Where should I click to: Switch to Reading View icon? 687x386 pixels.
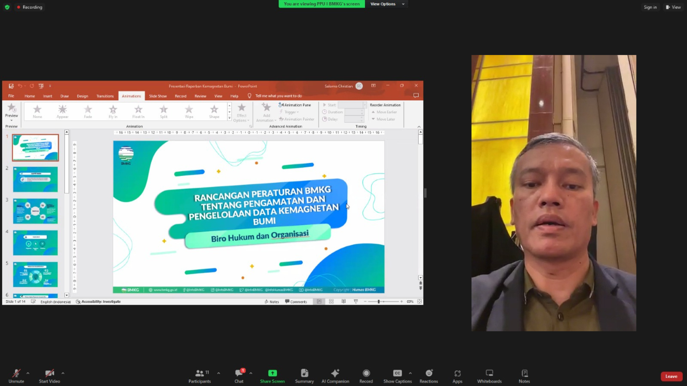coord(343,302)
